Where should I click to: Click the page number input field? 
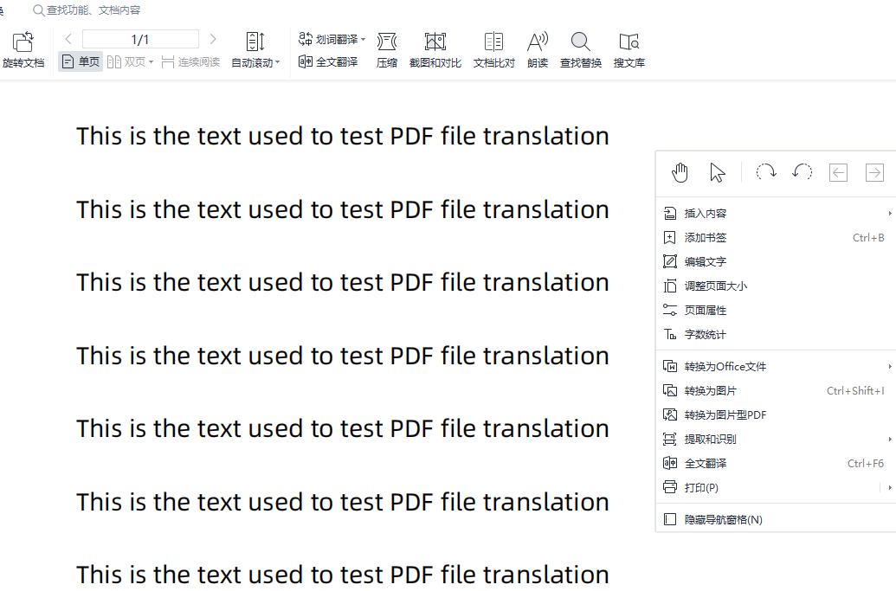coord(140,39)
